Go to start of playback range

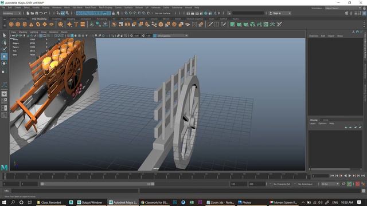[x=332, y=176]
